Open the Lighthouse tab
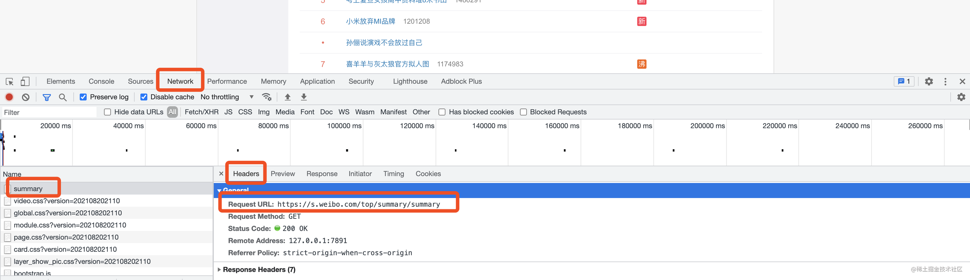The image size is (970, 280). (x=410, y=82)
